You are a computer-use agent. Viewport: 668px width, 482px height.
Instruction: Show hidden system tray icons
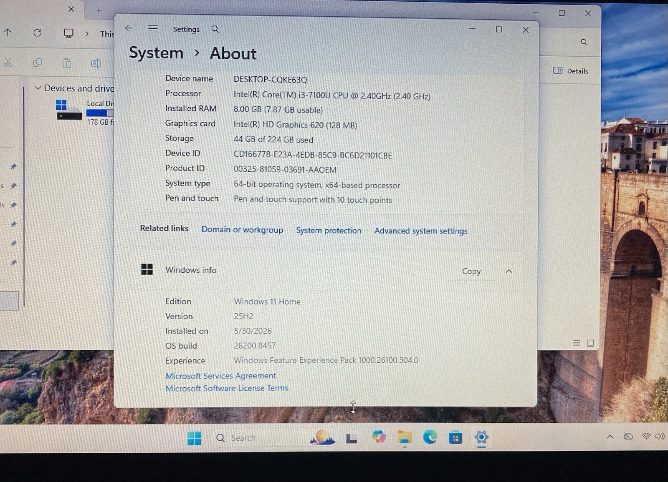click(610, 437)
